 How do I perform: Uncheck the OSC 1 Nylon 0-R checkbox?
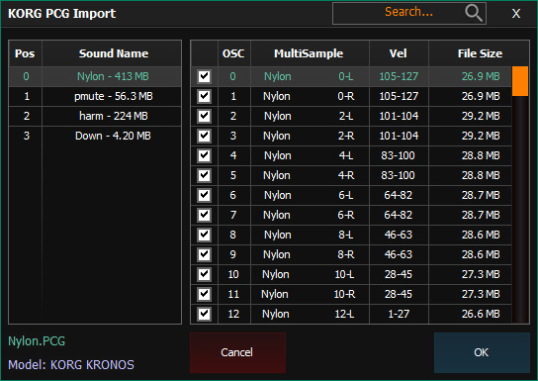[204, 96]
